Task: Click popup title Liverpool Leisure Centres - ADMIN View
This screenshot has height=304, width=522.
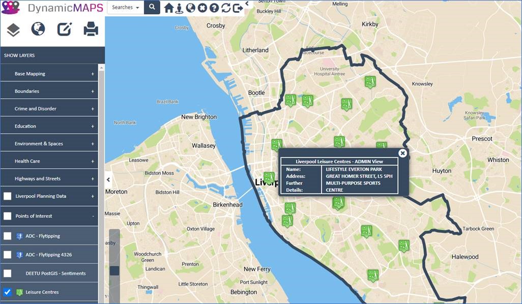Action: tap(339, 161)
